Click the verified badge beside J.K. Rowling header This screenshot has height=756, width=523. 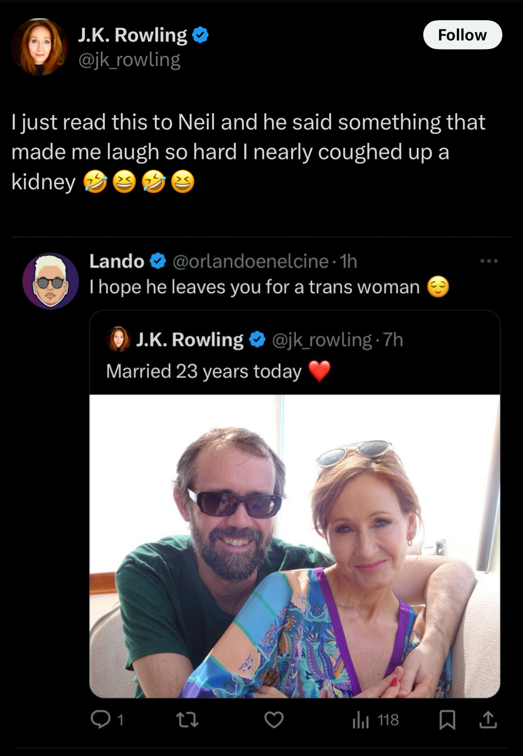point(200,35)
